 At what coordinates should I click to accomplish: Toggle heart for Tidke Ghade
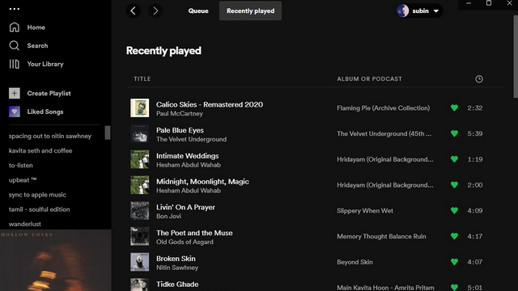[454, 288]
